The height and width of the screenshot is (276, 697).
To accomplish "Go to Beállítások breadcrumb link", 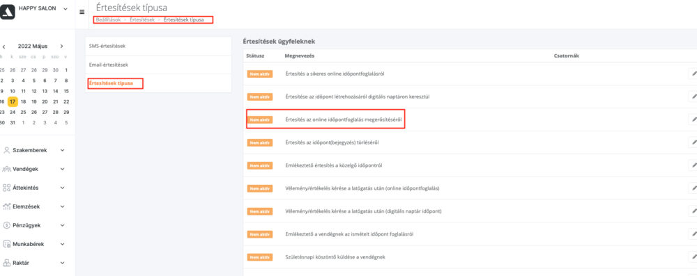I will tap(108, 20).
